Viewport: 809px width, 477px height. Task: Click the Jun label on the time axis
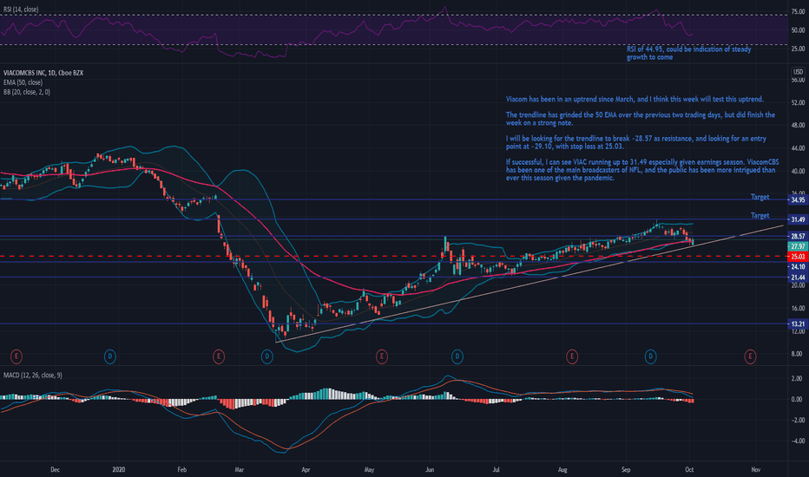point(430,470)
